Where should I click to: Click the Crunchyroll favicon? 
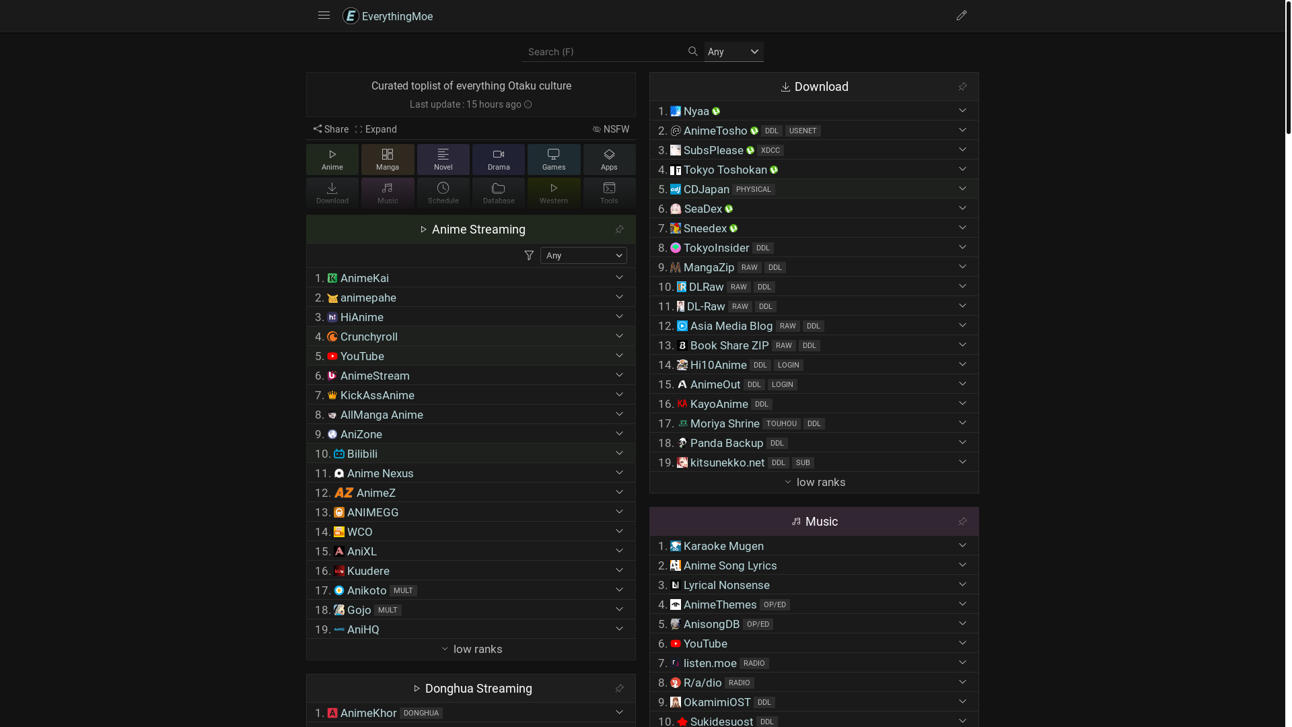332,337
